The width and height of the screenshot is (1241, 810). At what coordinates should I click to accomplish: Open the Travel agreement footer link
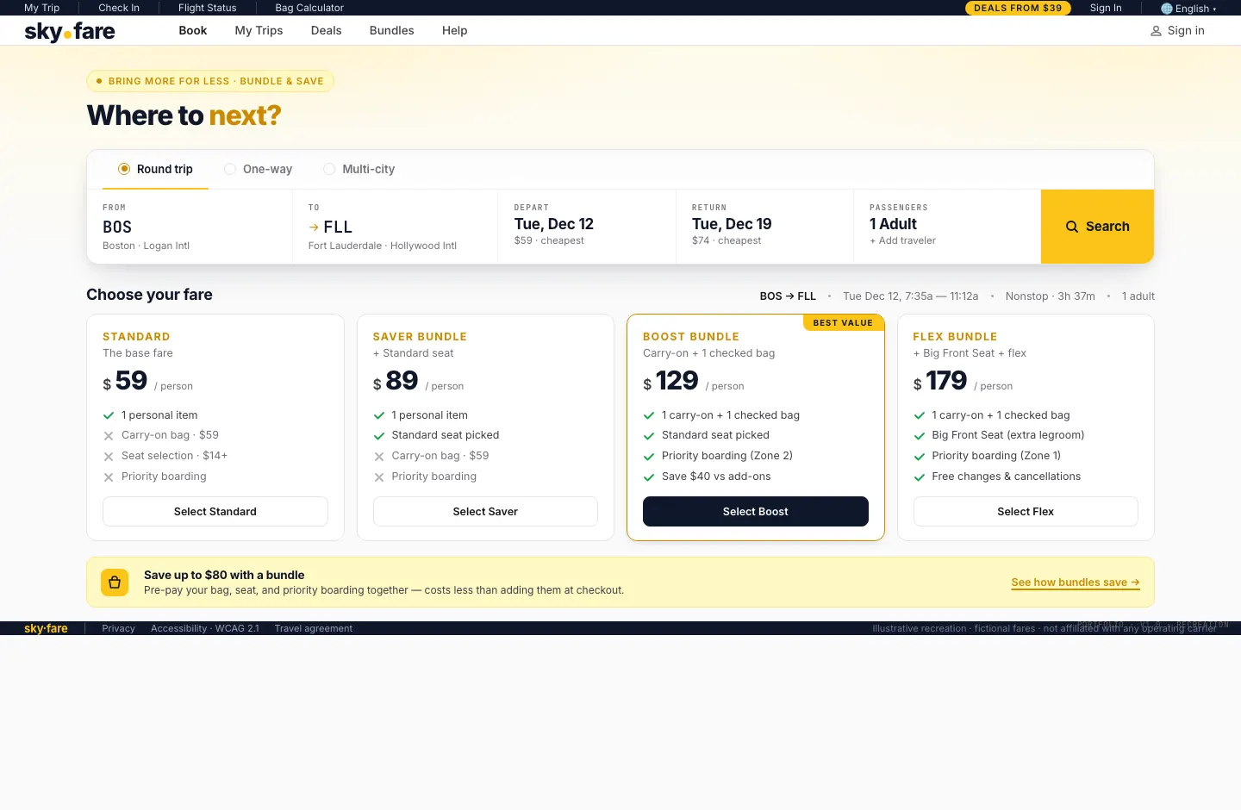click(314, 629)
